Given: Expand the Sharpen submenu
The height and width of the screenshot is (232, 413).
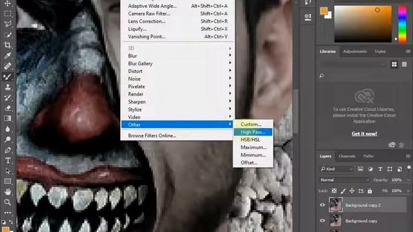Looking at the screenshot, I should coord(177,102).
